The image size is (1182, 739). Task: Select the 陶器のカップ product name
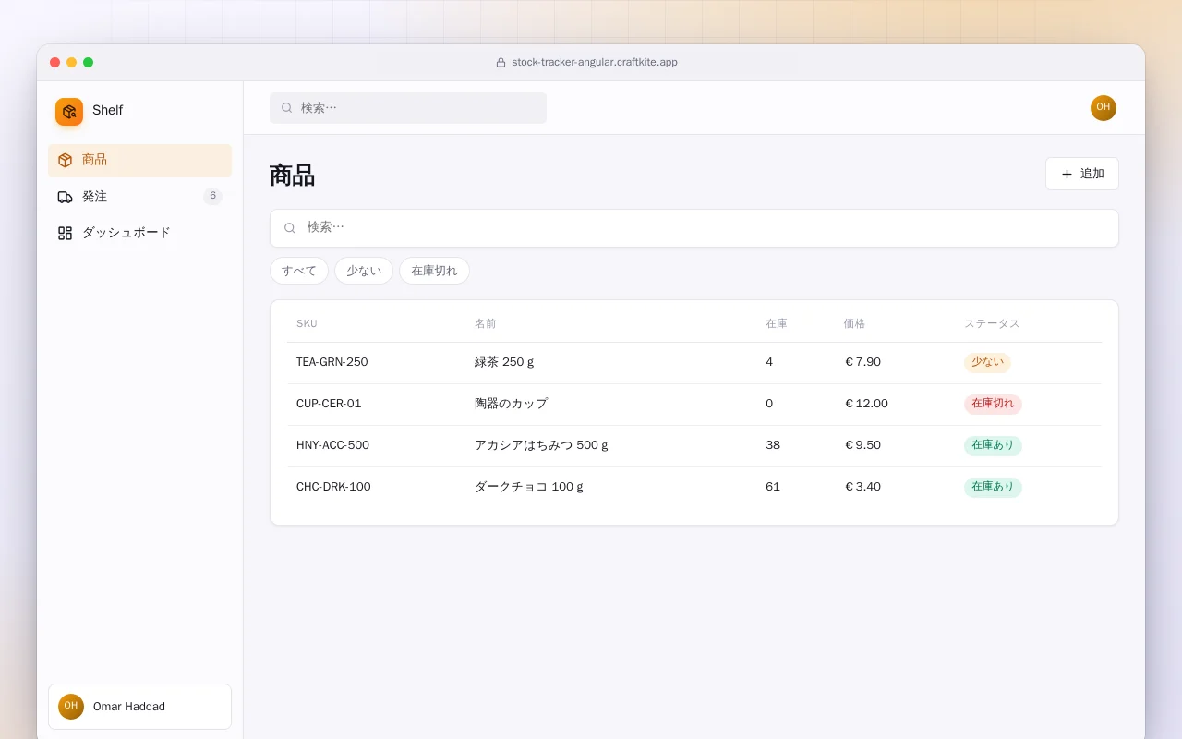coord(512,404)
